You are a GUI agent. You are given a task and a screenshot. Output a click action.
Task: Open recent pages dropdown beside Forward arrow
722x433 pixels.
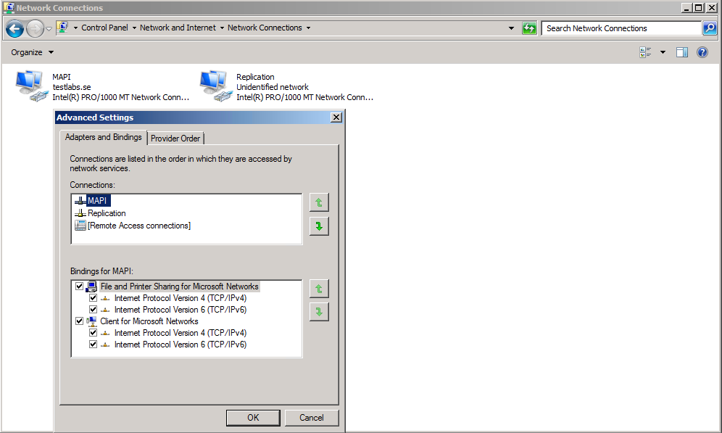tap(49, 28)
